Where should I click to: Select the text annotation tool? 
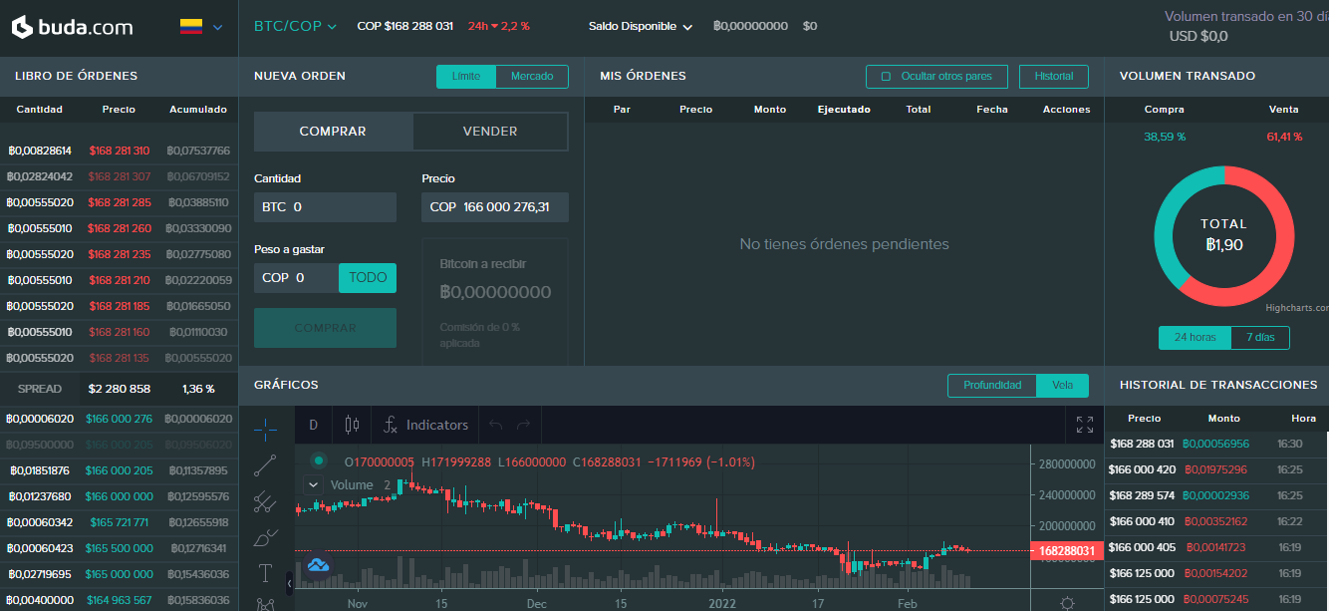(x=264, y=572)
